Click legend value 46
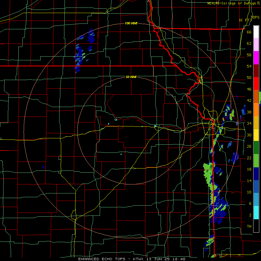This screenshot has width=261, height=261. (x=249, y=89)
